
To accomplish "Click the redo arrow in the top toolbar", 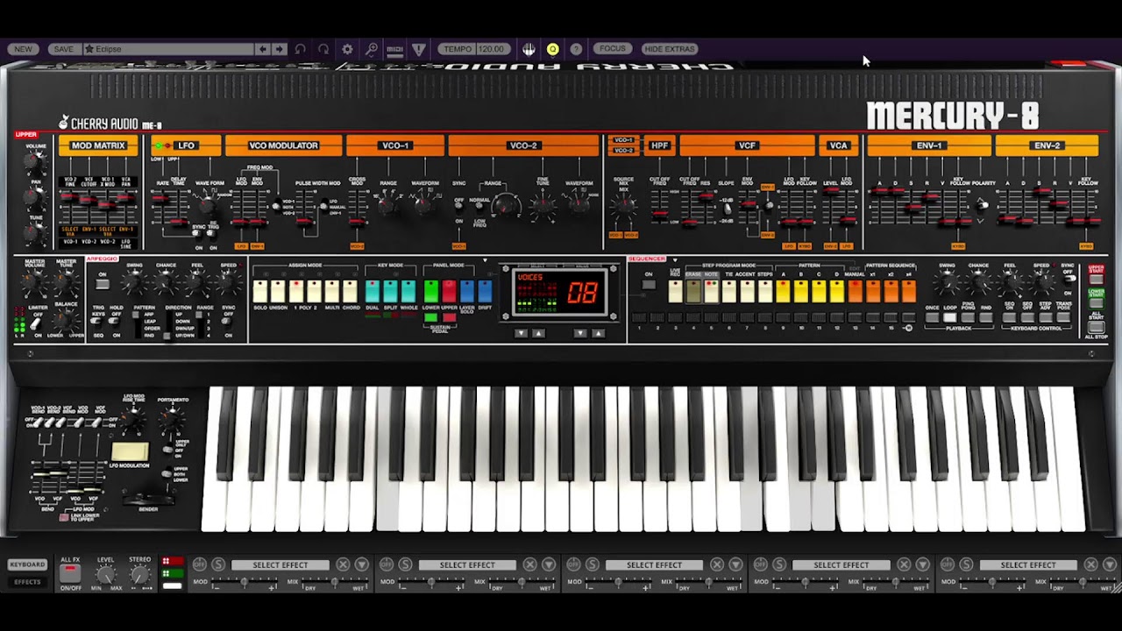I will 323,49.
